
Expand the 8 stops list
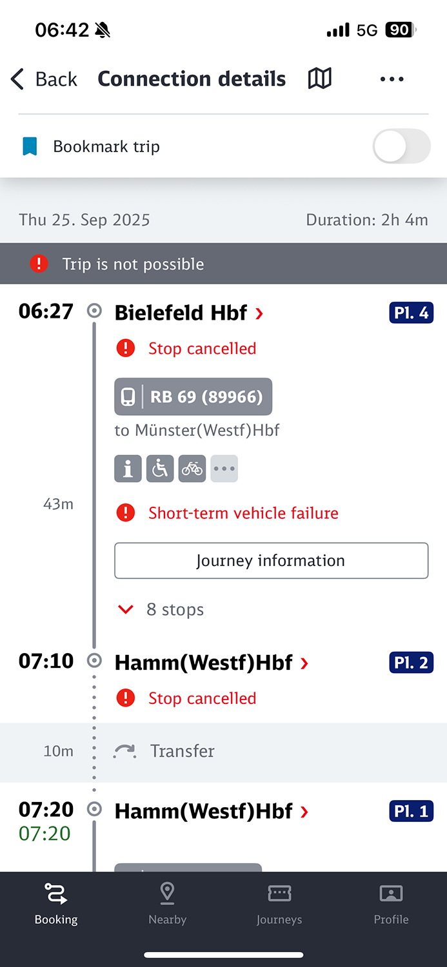click(x=174, y=609)
